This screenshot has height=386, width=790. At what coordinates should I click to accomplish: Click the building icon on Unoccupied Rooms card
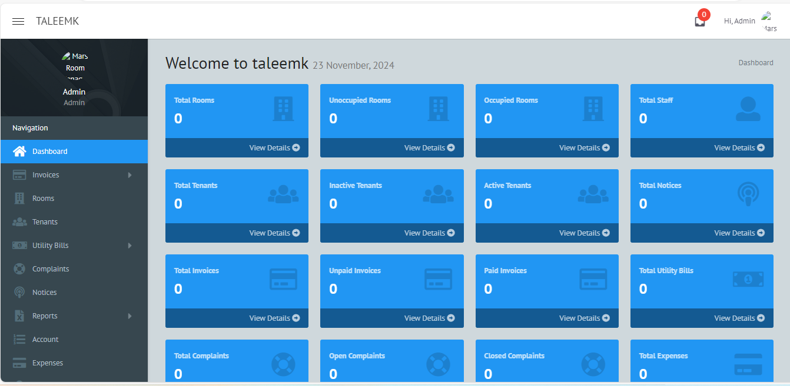(x=438, y=109)
